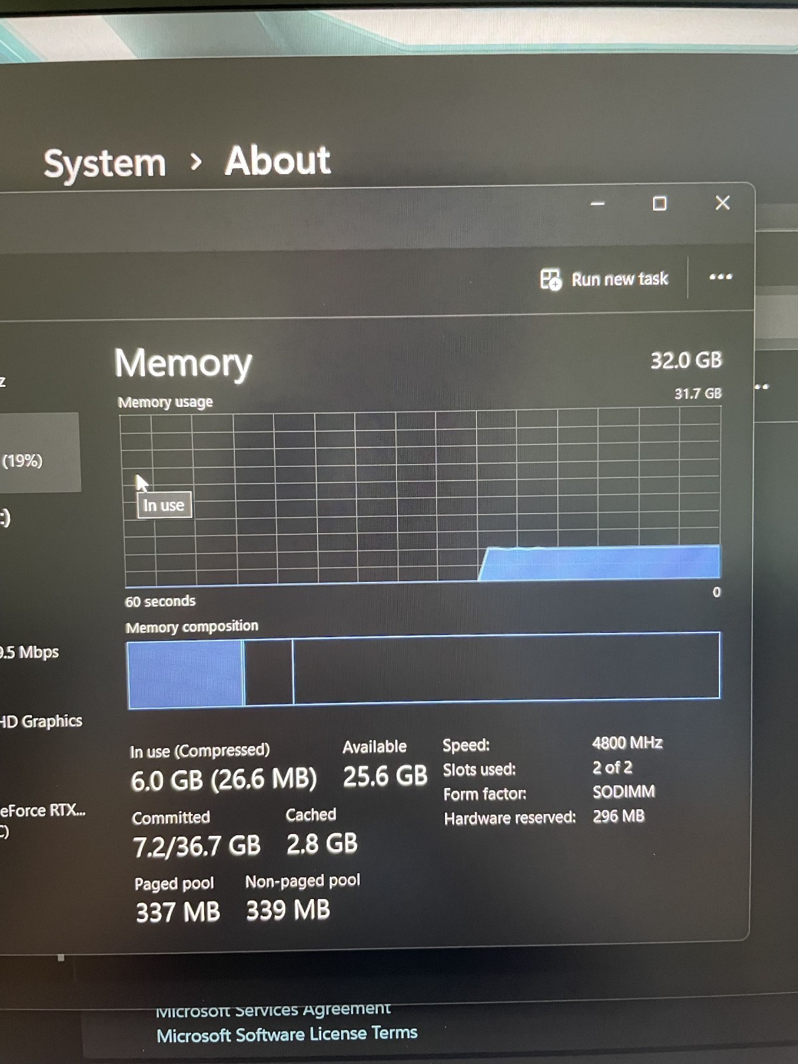Select the HD Graphics sidebar entry

click(41, 722)
